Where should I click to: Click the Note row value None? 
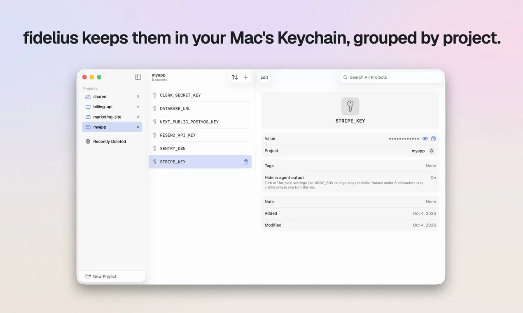click(x=431, y=202)
